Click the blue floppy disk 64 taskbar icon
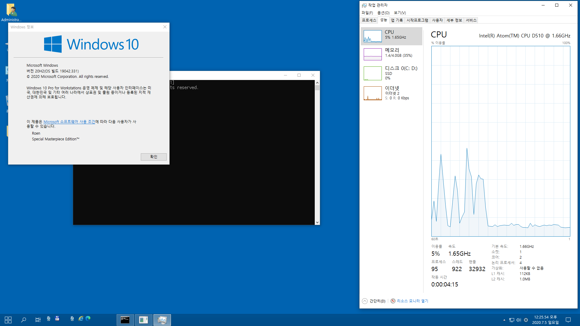Image resolution: width=580 pixels, height=326 pixels. [x=57, y=318]
